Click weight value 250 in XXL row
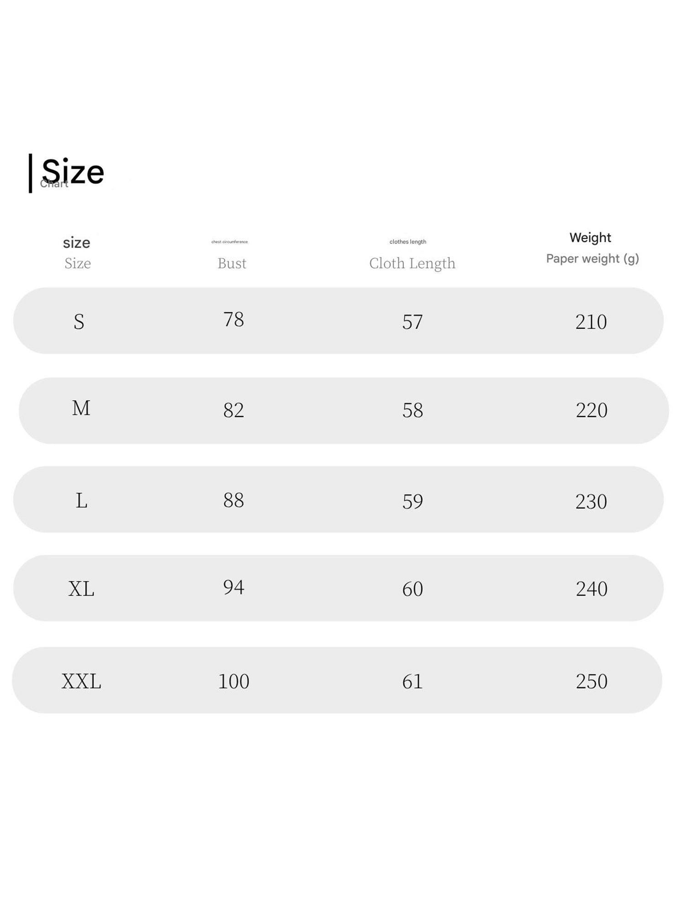 point(592,682)
